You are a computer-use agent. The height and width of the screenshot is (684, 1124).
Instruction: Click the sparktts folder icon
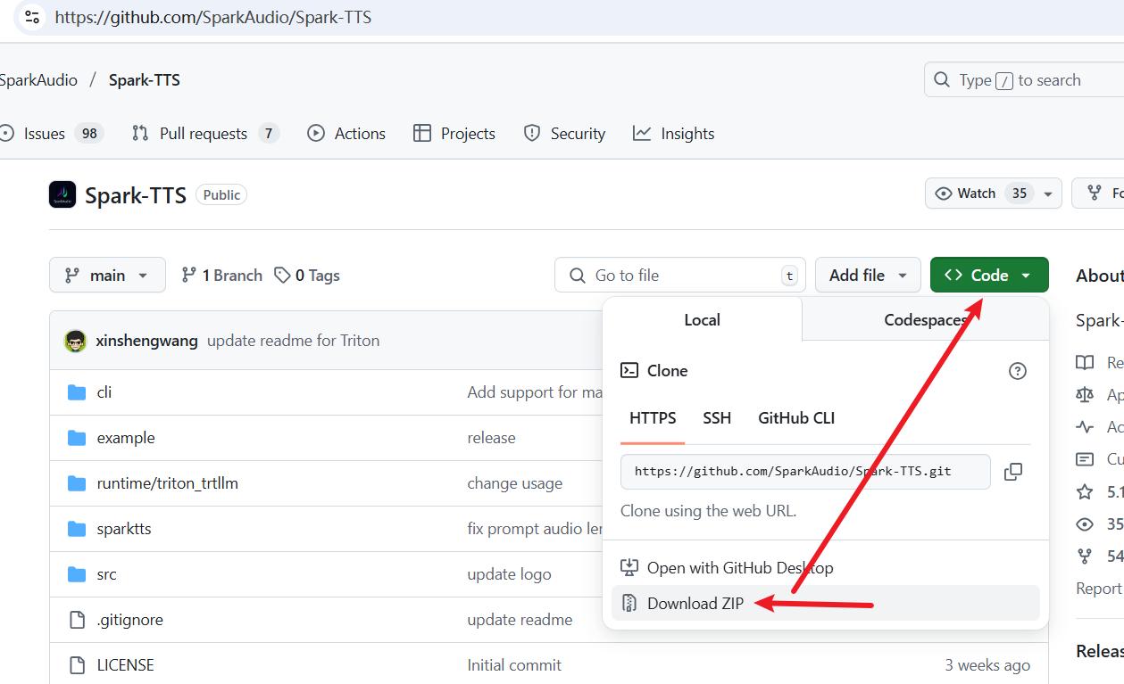click(77, 529)
